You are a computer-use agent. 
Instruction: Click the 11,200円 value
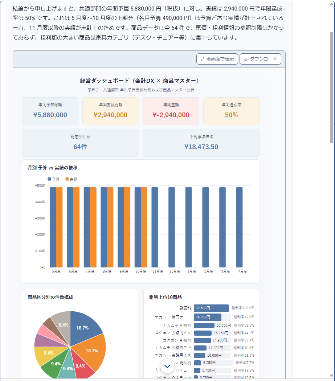coord(216,348)
